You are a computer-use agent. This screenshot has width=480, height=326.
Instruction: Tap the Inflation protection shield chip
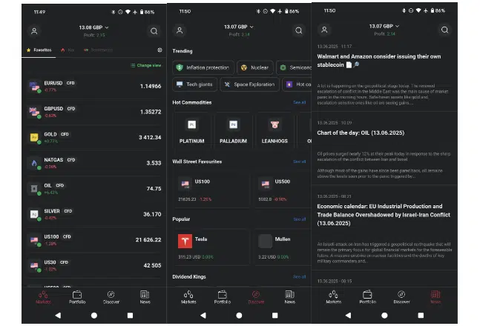click(203, 67)
